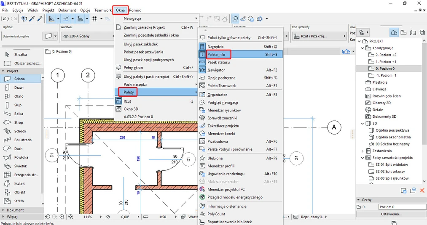Open the Plik menu
Image resolution: width=427 pixels, height=225 pixels.
pyautogui.click(x=5, y=11)
